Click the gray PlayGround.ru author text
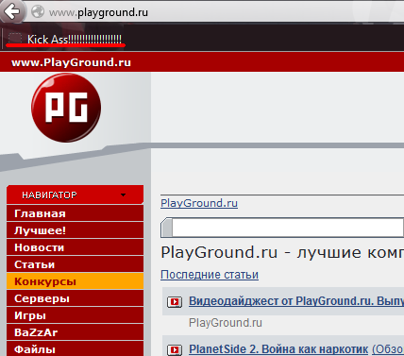The image size is (404, 356). pos(226,323)
